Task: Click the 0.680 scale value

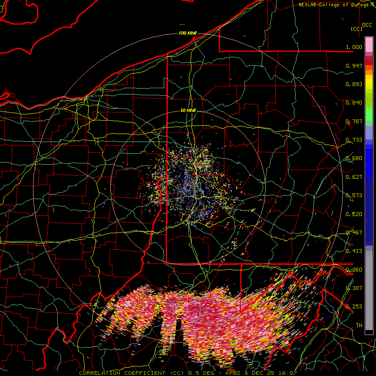Action: coord(354,158)
